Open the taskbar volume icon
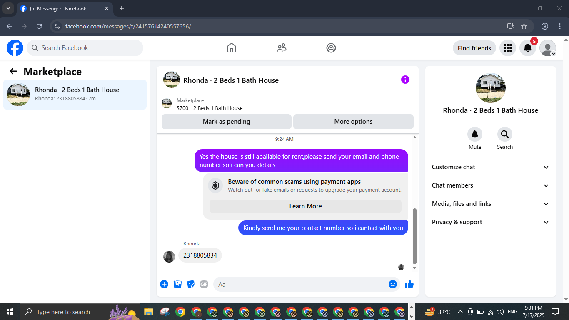The width and height of the screenshot is (569, 320). coord(501,312)
